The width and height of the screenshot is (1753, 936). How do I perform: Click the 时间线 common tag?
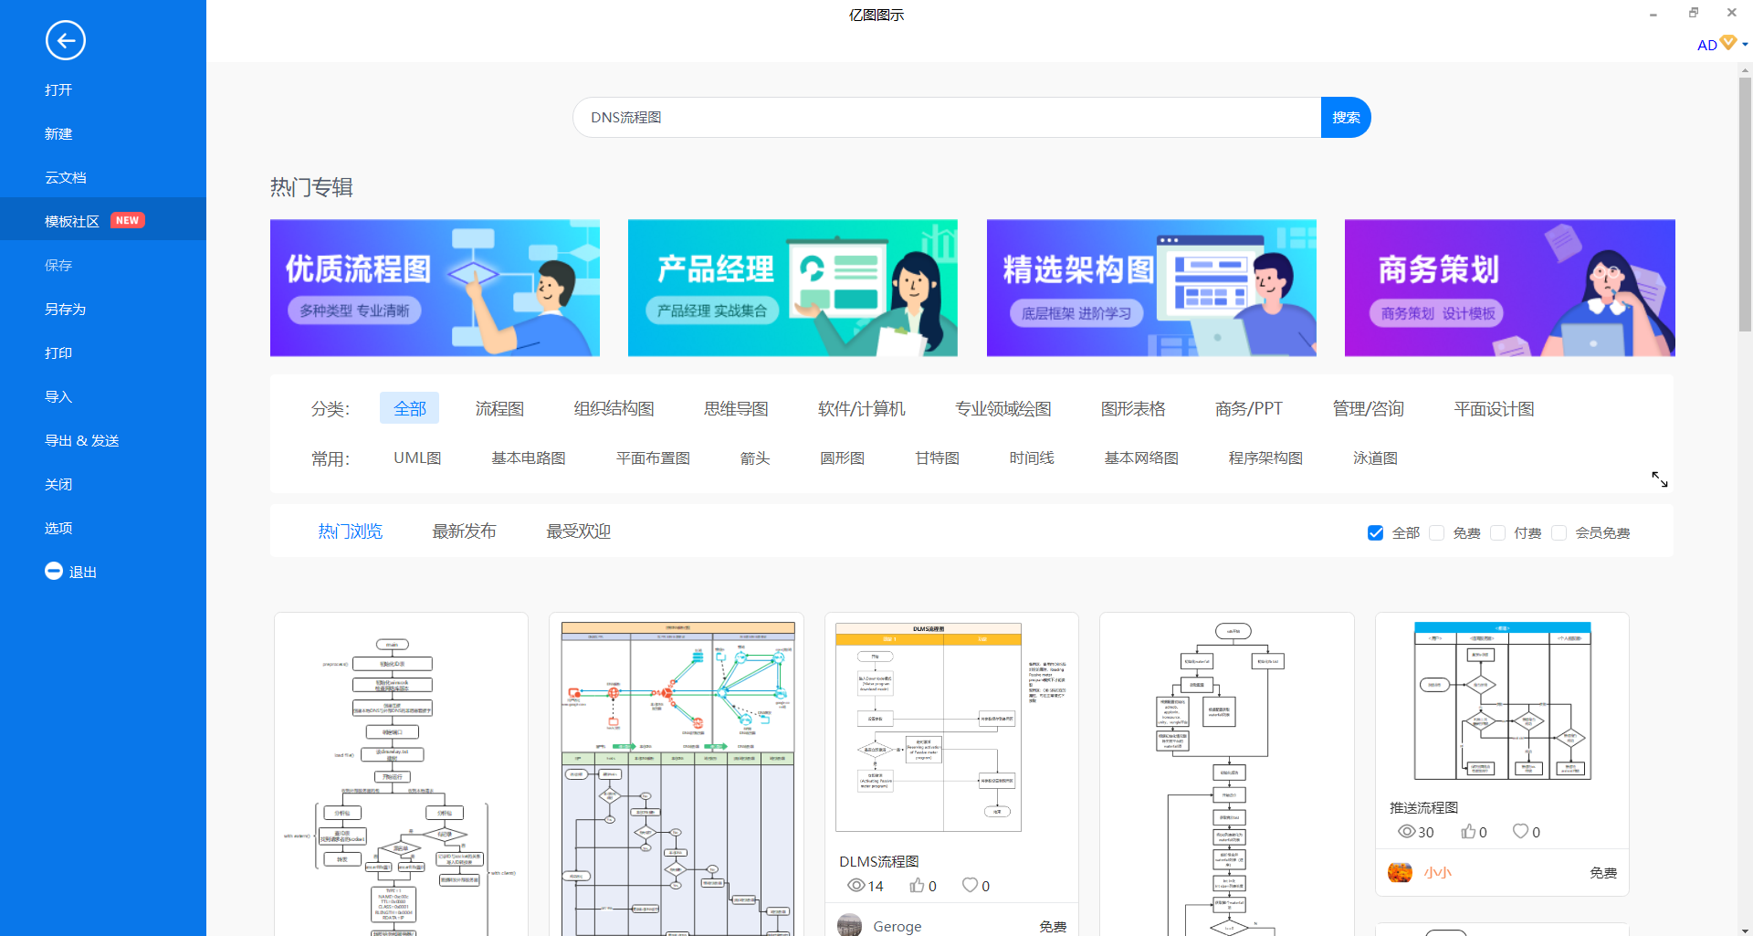tap(1032, 457)
